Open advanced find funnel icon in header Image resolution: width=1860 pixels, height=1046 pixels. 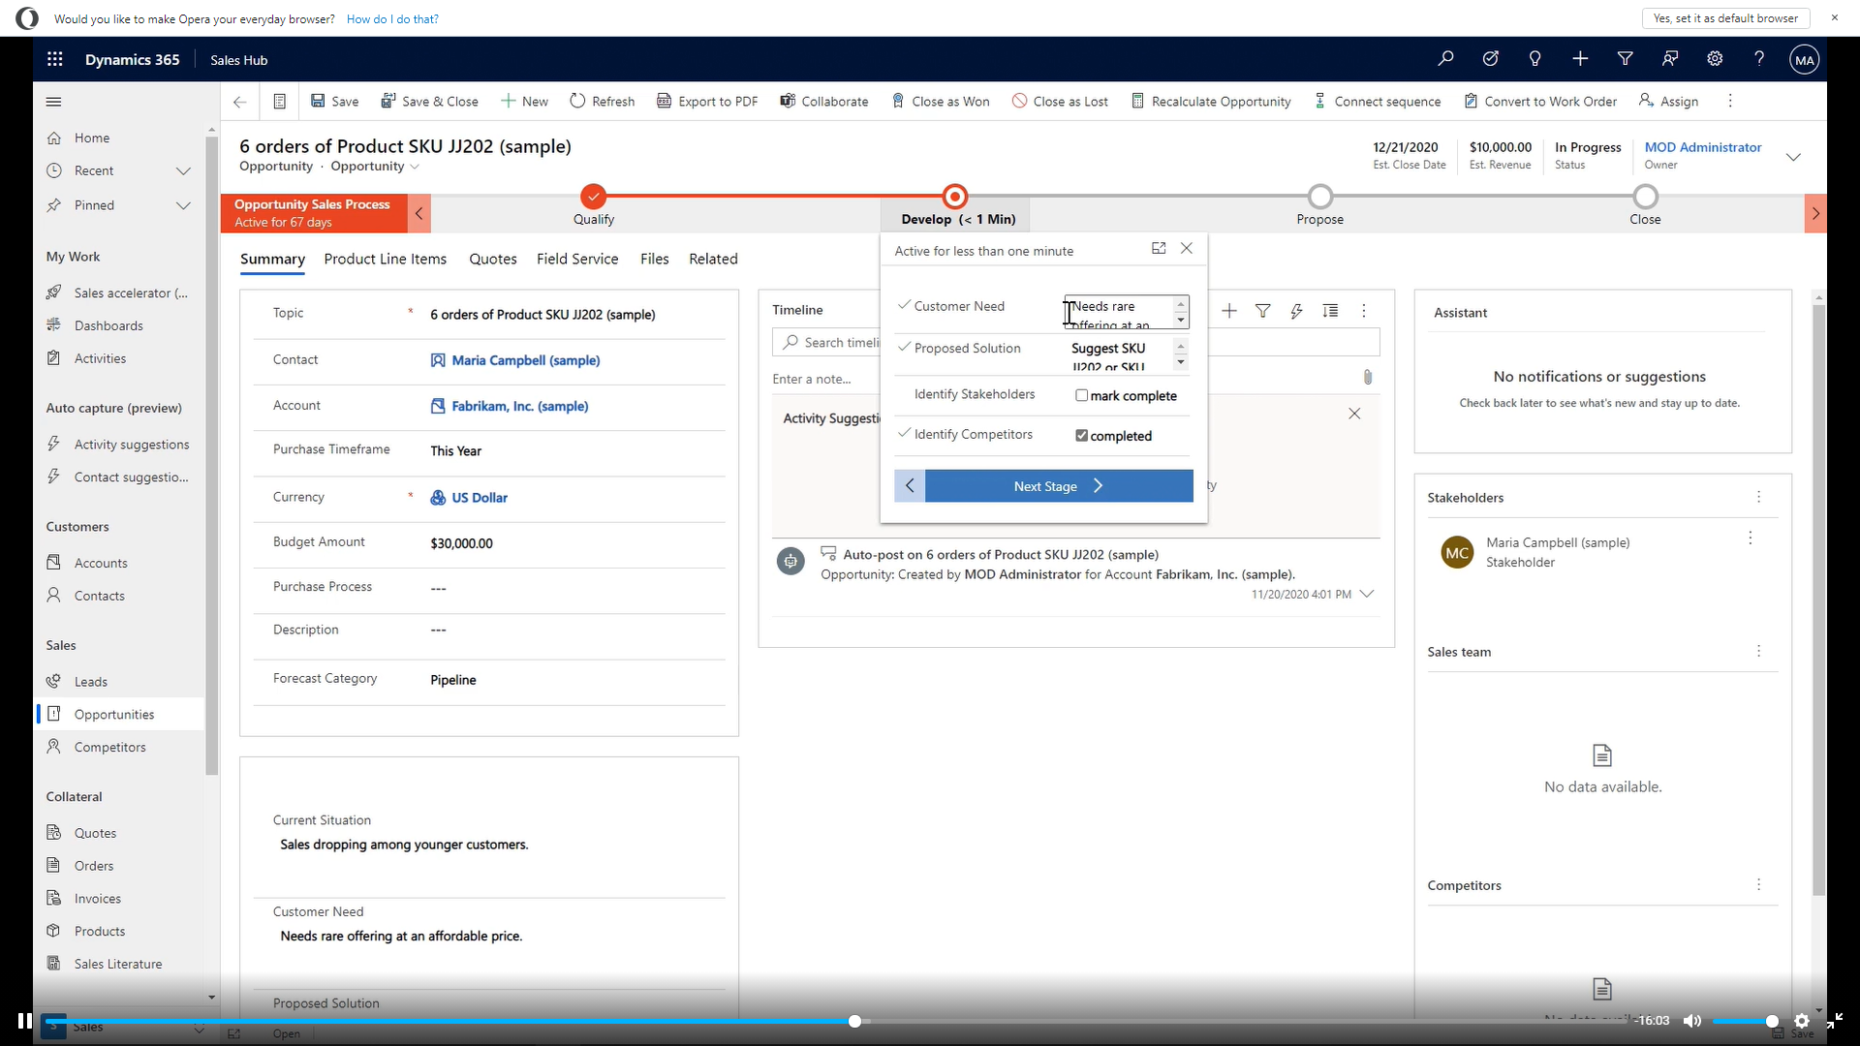pos(1625,59)
